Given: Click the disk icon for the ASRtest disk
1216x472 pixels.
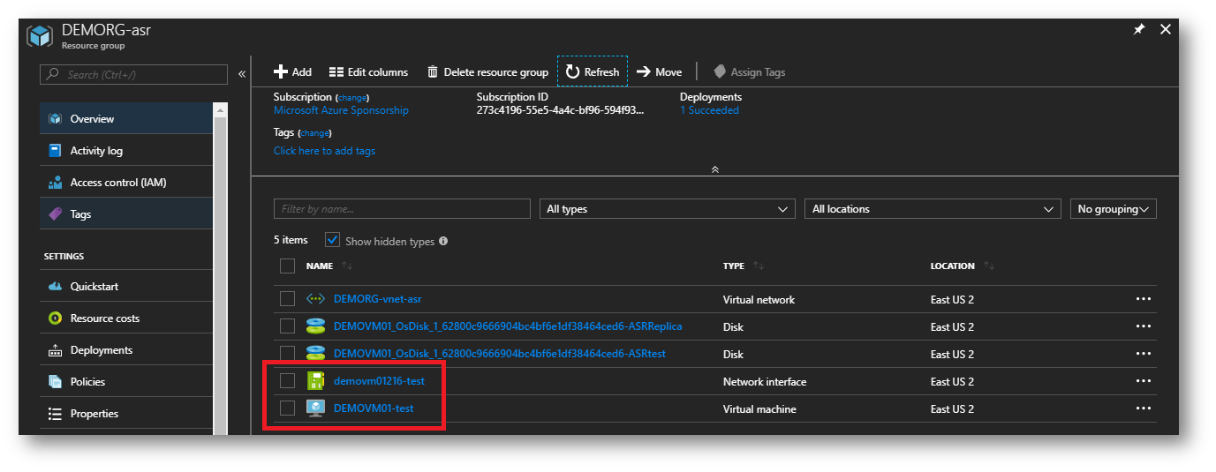Looking at the screenshot, I should (x=315, y=354).
